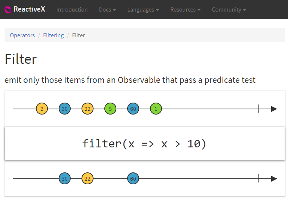Open the Resources dropdown menu
Image resolution: width=288 pixels, height=200 pixels.
(x=185, y=10)
